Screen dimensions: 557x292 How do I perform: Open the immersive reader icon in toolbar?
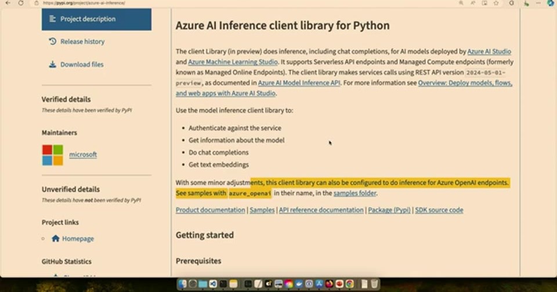click(x=484, y=3)
